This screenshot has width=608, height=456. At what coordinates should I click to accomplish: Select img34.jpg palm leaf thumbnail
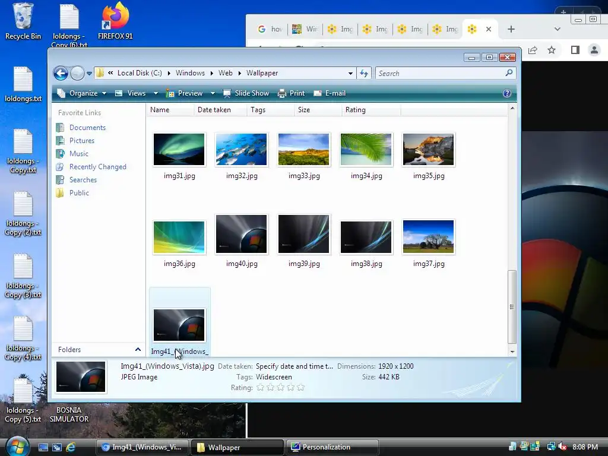(366, 150)
